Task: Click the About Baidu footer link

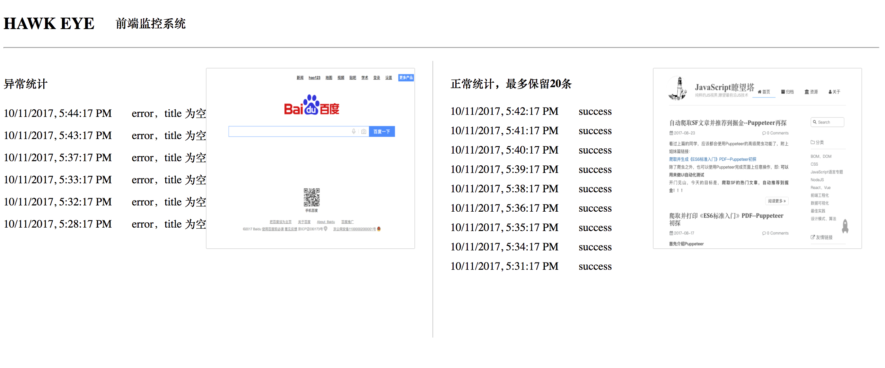Action: point(326,222)
